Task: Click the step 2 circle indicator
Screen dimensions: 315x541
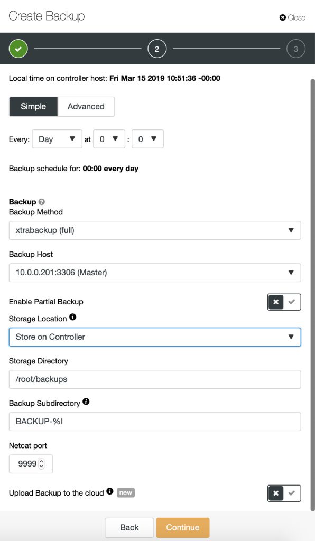Action: pyautogui.click(x=157, y=49)
